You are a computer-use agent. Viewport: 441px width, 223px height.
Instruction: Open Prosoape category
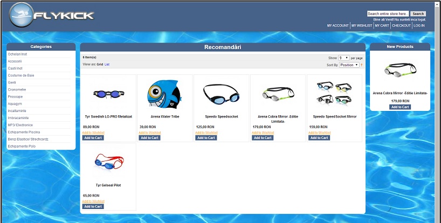(x=15, y=97)
